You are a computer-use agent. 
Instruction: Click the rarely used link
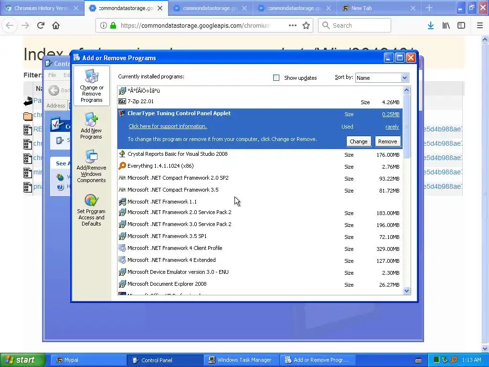(392, 127)
